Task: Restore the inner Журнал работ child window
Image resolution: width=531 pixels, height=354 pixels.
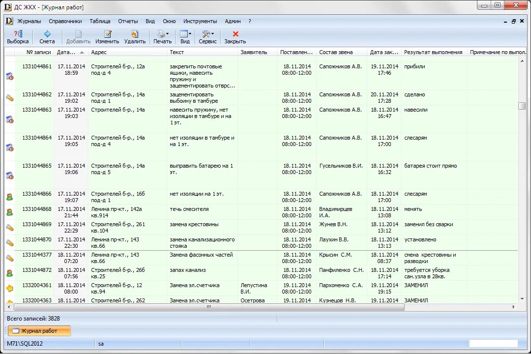Action: pos(513,21)
